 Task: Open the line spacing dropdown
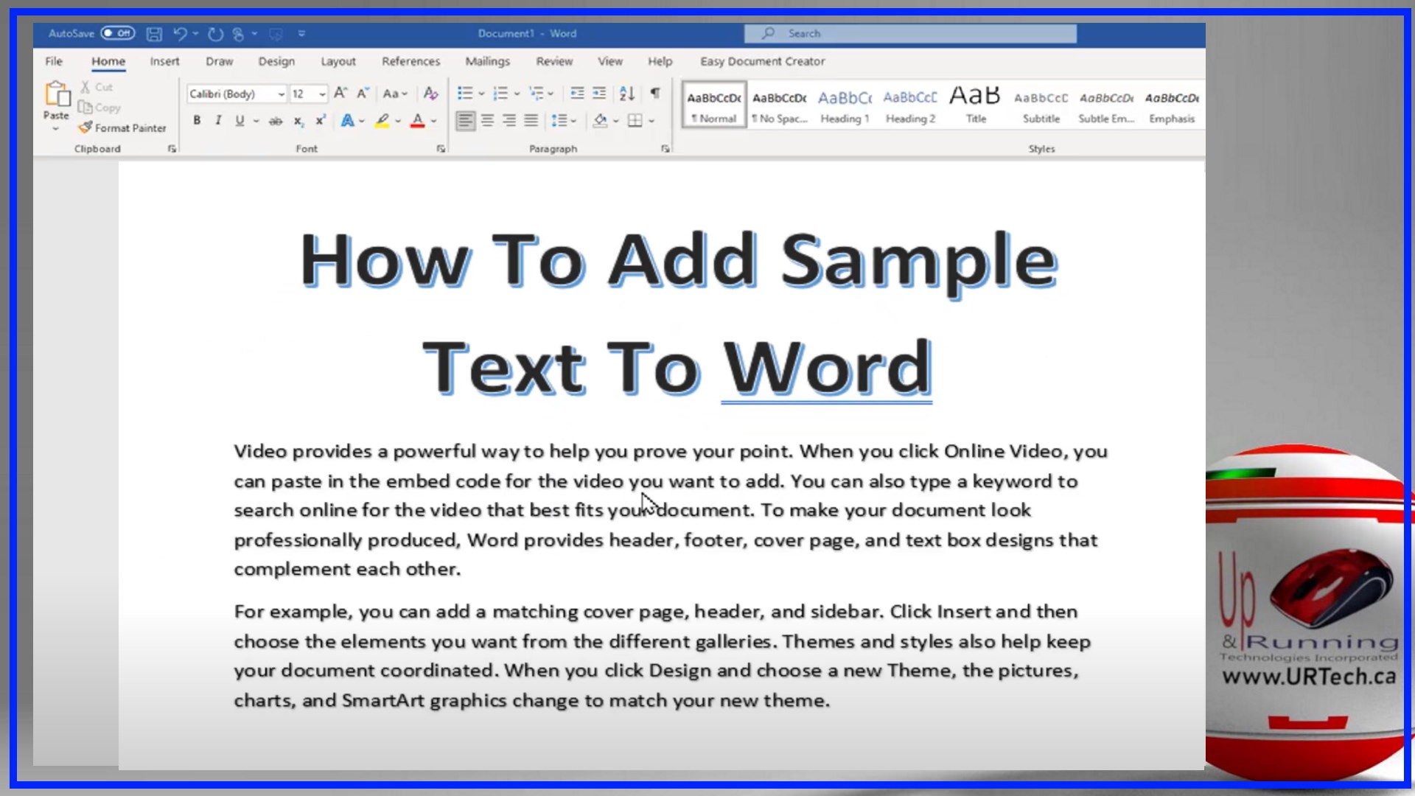[573, 120]
